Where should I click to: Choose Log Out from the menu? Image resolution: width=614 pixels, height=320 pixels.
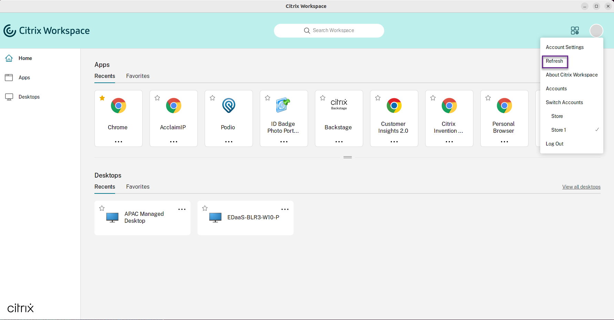[554, 144]
